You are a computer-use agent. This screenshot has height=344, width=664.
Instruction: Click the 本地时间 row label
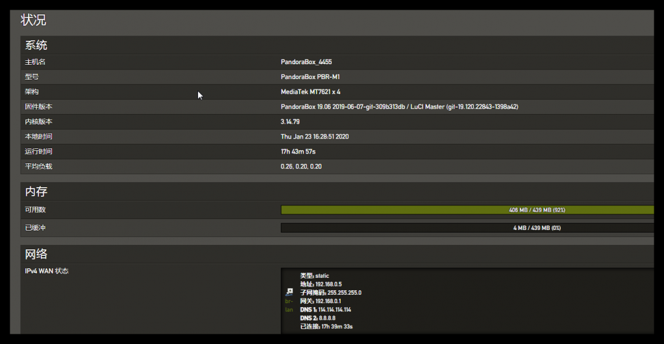point(38,137)
